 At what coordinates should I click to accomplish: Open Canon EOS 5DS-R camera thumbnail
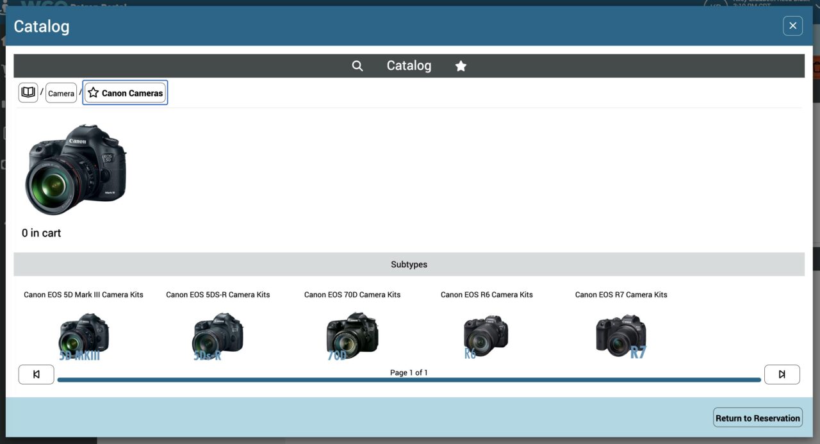coord(218,336)
